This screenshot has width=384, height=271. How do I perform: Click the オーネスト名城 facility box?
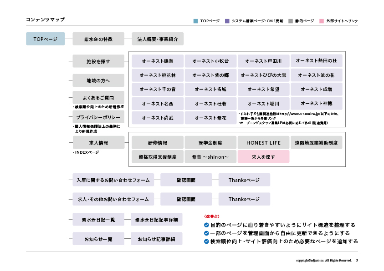point(210,89)
